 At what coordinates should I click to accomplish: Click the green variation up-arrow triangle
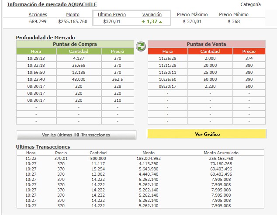click(160, 22)
